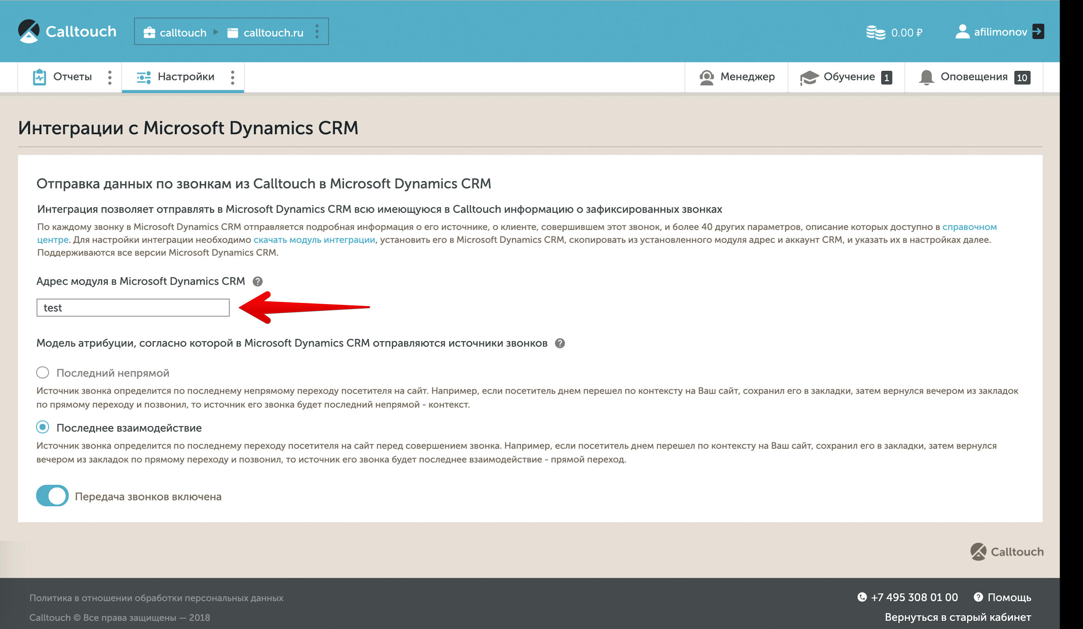Open personal data processing policy link

156,598
